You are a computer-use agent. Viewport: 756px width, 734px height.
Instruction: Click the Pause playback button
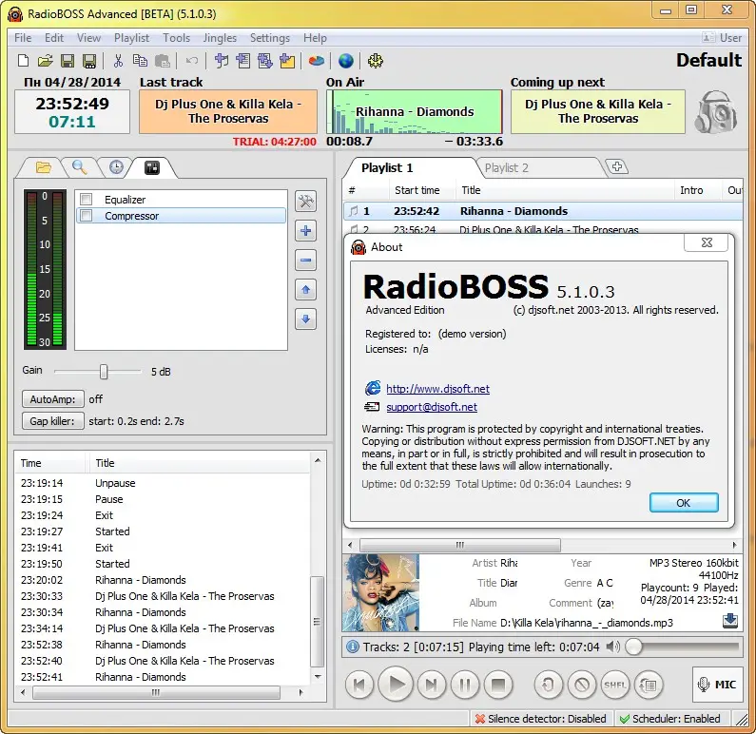tap(465, 685)
